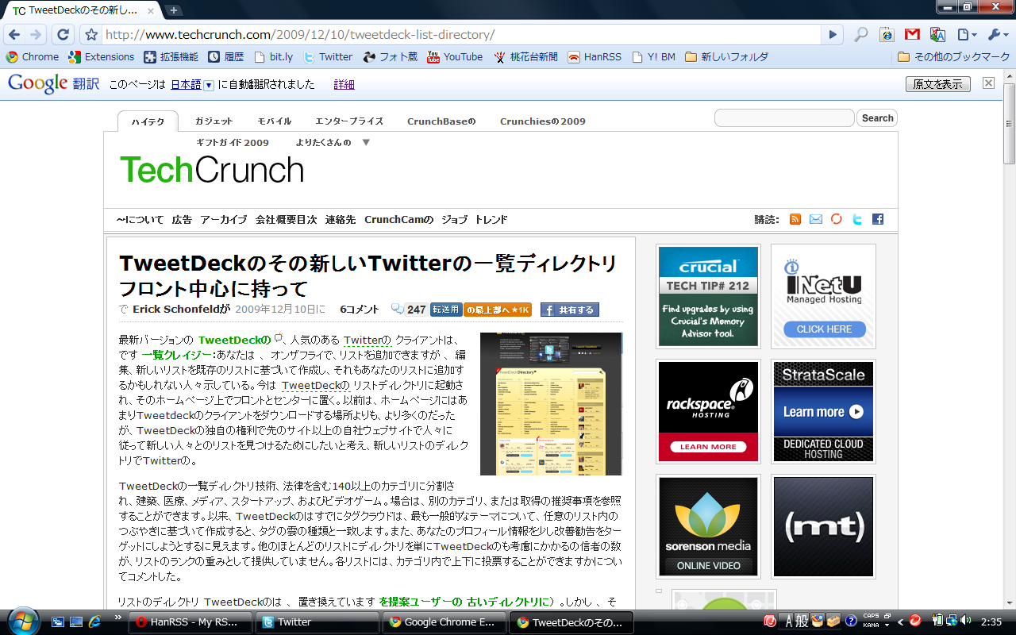1016x635 pixels.
Task: Open the トレンド menu link
Action: [x=491, y=220]
